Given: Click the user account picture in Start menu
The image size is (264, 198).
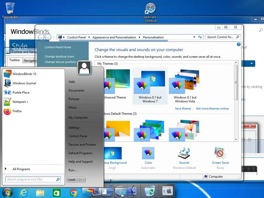Looking at the screenshot, I should coord(84,68).
